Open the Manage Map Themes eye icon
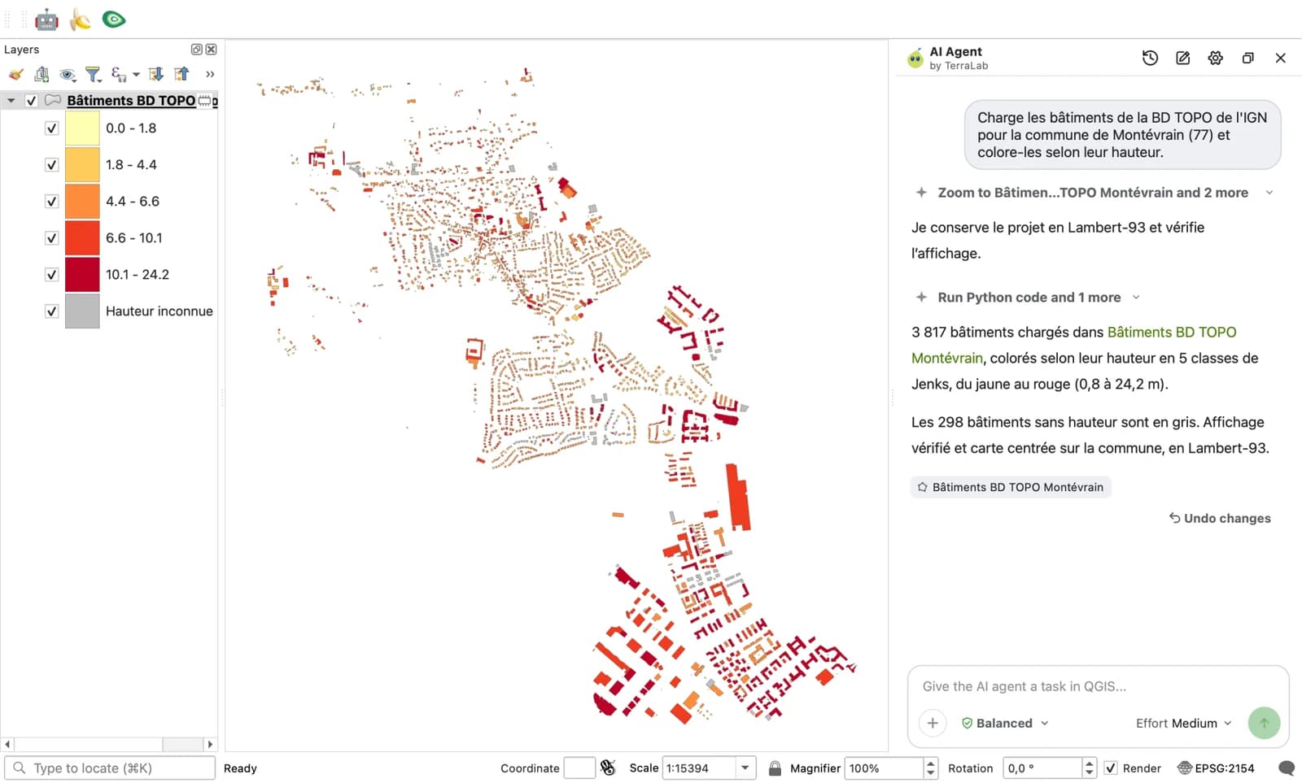The height and width of the screenshot is (783, 1302). (x=68, y=74)
